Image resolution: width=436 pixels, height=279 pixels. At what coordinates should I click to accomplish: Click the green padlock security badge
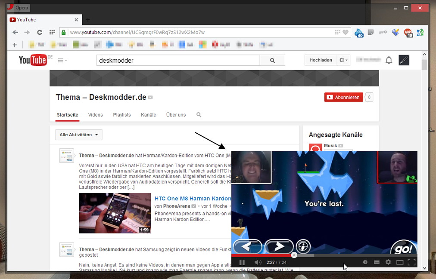[63, 32]
